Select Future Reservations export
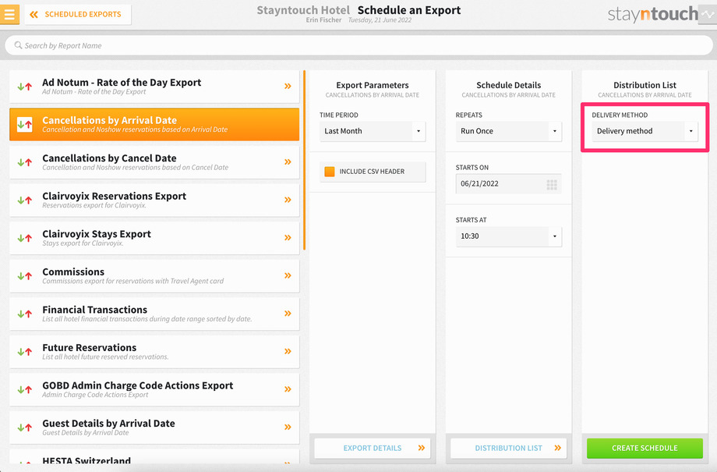This screenshot has height=472, width=717. 154,352
